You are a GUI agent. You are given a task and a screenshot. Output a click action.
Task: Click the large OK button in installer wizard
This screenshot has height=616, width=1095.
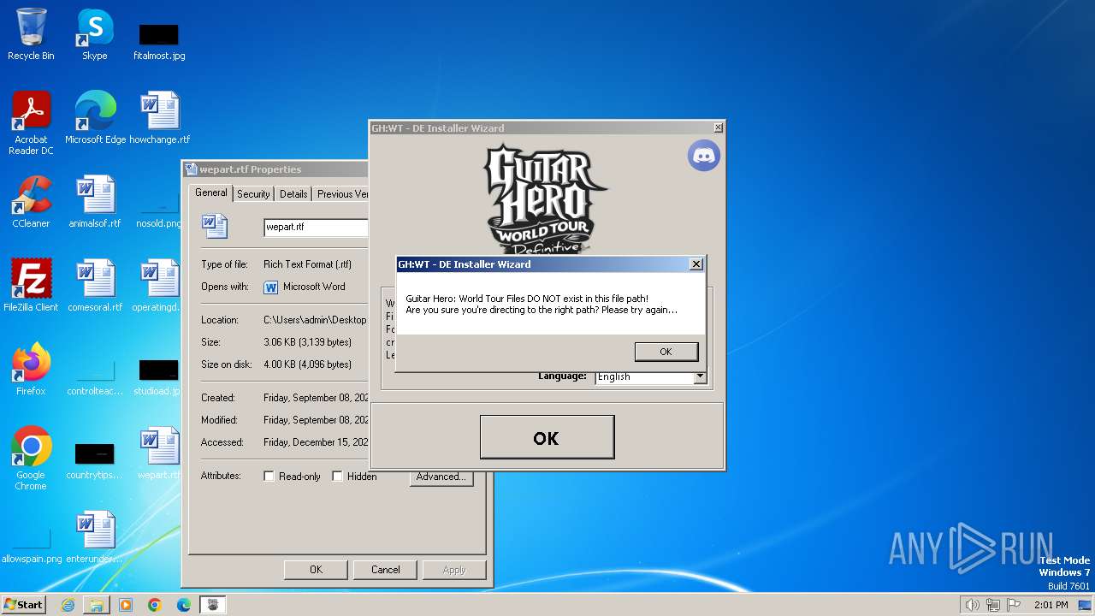tap(547, 438)
